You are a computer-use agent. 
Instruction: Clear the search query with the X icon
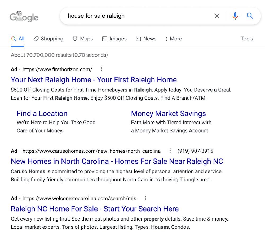point(217,16)
